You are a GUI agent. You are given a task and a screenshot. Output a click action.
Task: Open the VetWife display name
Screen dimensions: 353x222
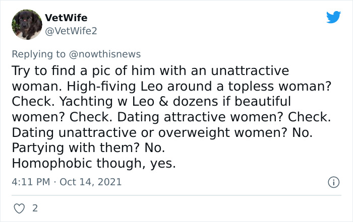click(66, 18)
